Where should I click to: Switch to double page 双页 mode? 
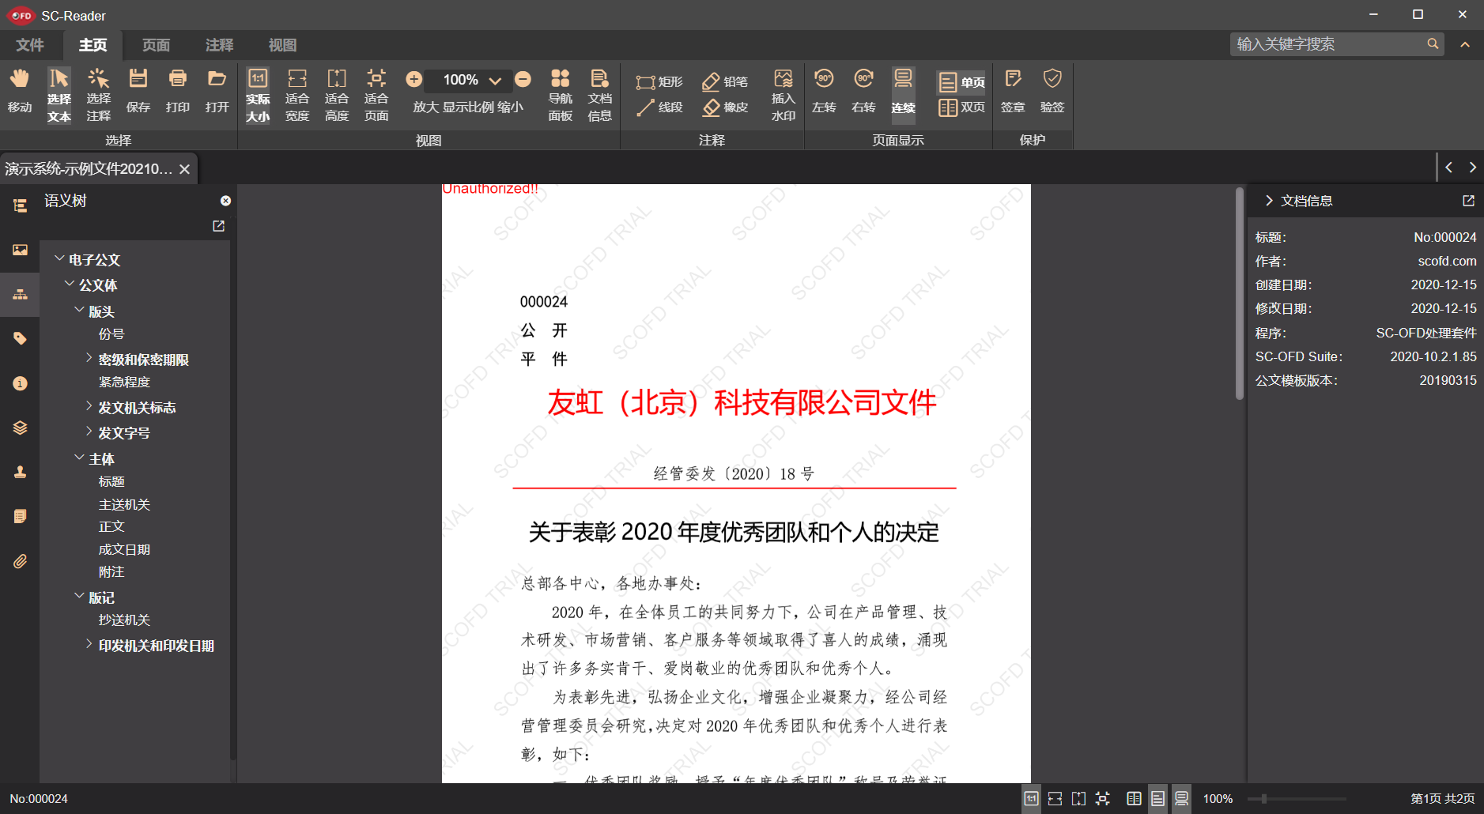[961, 107]
